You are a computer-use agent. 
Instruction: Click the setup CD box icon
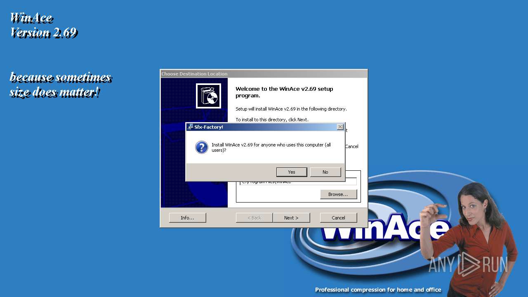click(208, 96)
